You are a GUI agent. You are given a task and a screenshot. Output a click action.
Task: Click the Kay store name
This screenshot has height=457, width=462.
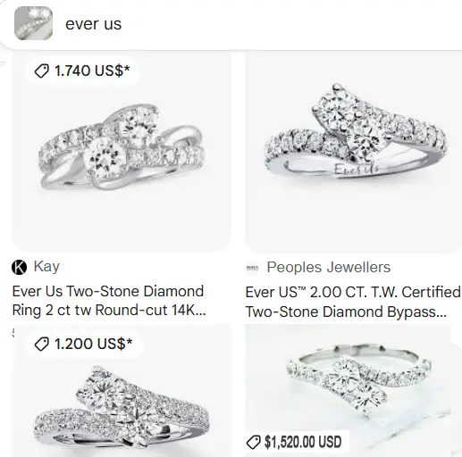point(46,266)
